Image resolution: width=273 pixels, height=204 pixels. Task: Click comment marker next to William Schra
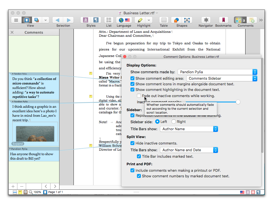click(x=91, y=145)
